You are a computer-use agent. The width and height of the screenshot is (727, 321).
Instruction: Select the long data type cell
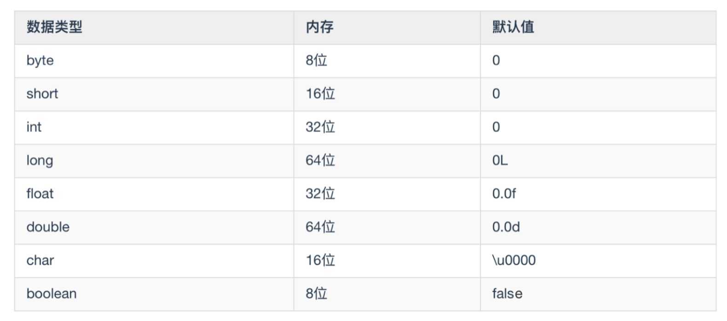pos(40,160)
